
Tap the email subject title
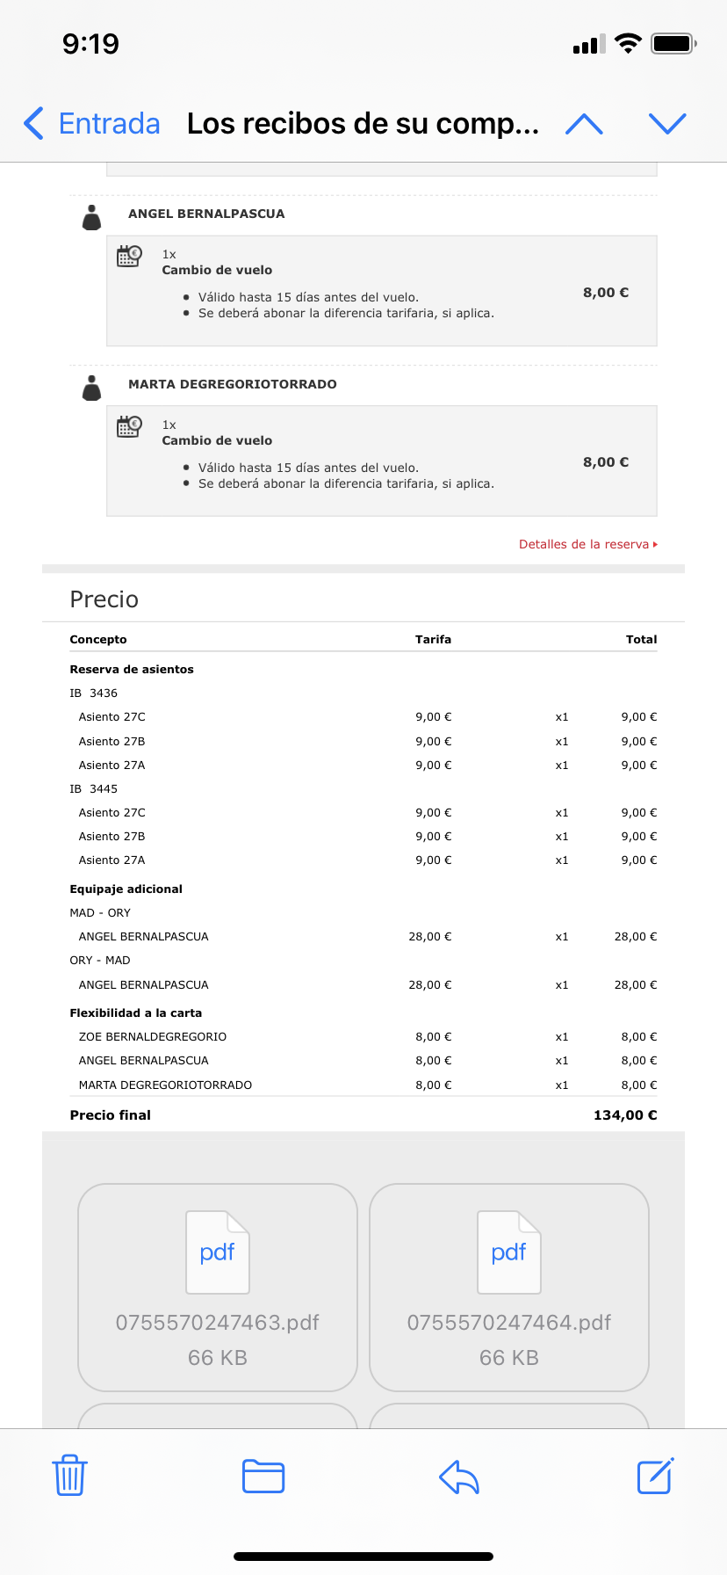click(363, 124)
